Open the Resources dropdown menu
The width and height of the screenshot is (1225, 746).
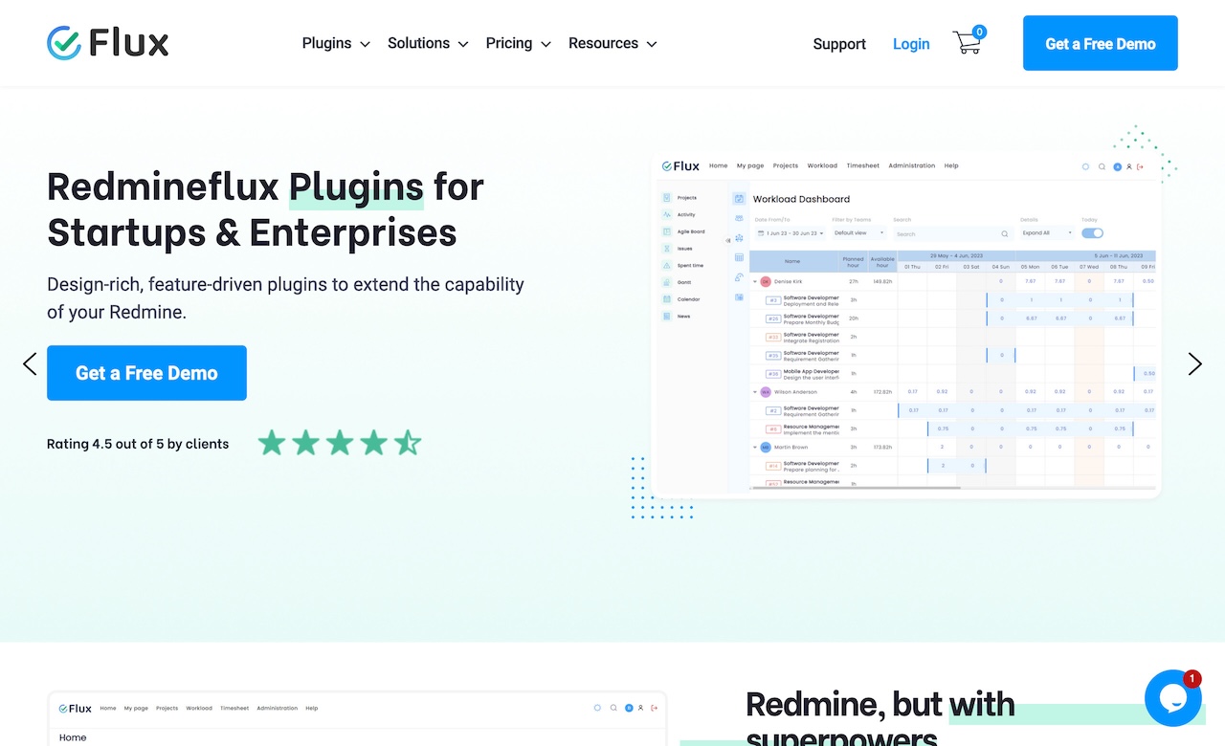[x=612, y=43]
